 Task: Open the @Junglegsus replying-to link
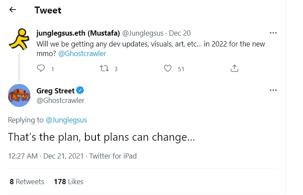pos(64,120)
